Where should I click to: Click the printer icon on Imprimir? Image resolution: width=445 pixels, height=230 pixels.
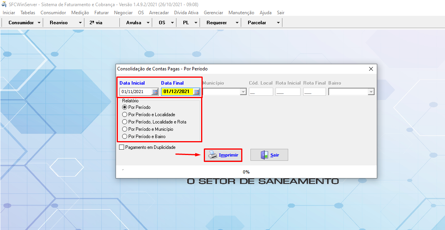tap(213, 155)
